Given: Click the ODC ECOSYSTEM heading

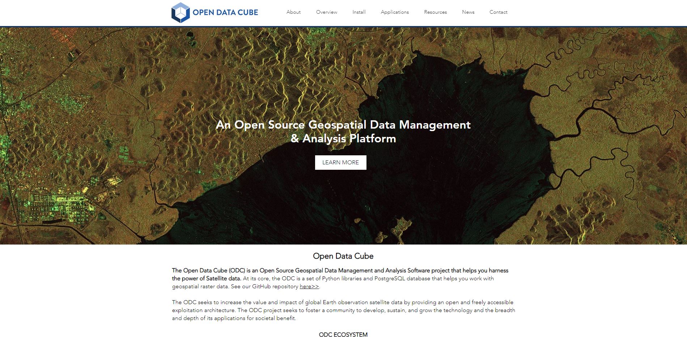Looking at the screenshot, I should (x=343, y=334).
